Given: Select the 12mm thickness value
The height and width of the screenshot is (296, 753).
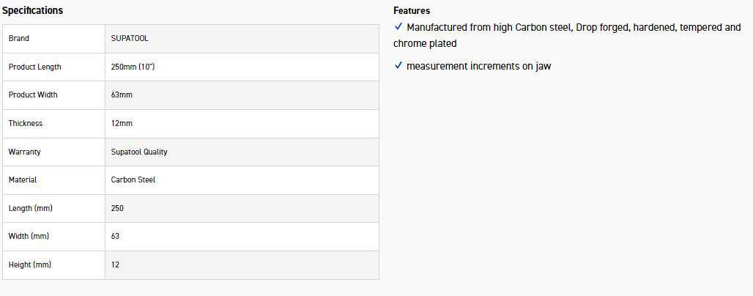Looking at the screenshot, I should tap(122, 123).
